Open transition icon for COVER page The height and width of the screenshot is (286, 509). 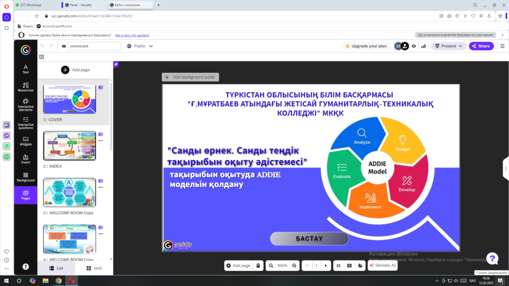coord(101,87)
